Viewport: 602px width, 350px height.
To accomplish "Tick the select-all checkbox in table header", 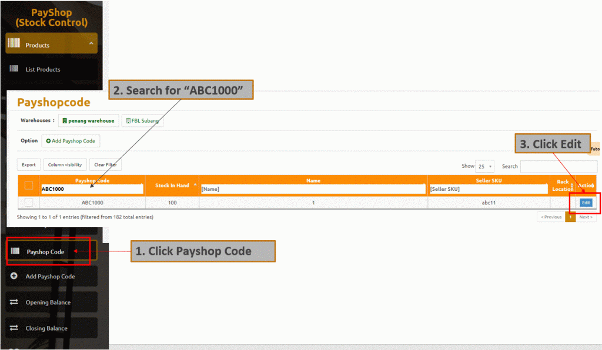I will pyautogui.click(x=29, y=186).
